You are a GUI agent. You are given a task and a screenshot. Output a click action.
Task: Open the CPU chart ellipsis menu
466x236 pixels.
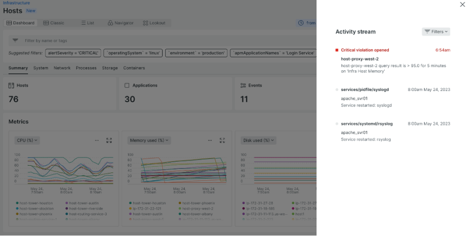pyautogui.click(x=97, y=140)
